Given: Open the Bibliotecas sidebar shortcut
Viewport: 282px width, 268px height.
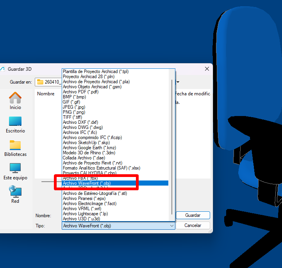Looking at the screenshot, I should (15, 148).
